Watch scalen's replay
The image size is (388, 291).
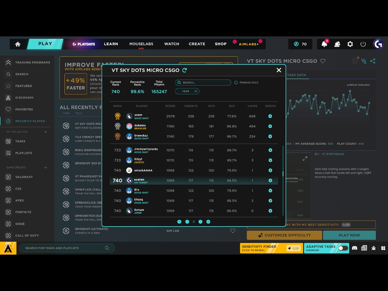[270, 181]
